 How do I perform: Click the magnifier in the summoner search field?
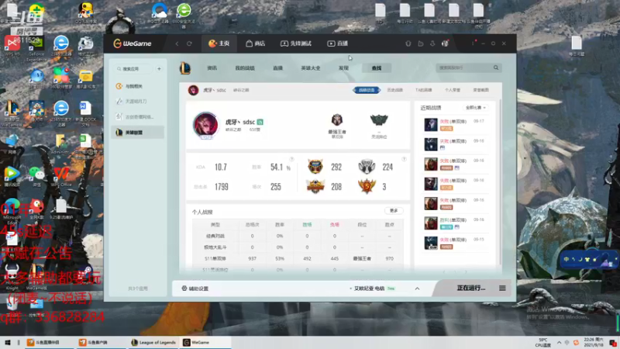tap(496, 67)
